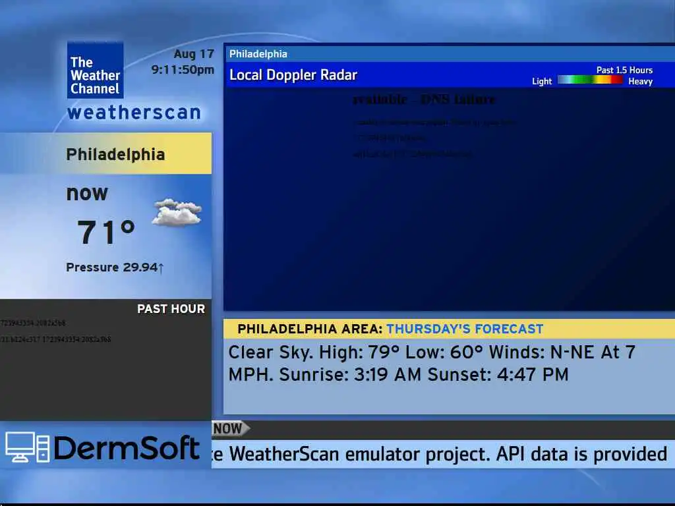Click the partly cloudy weather icon
675x506 pixels.
177,212
